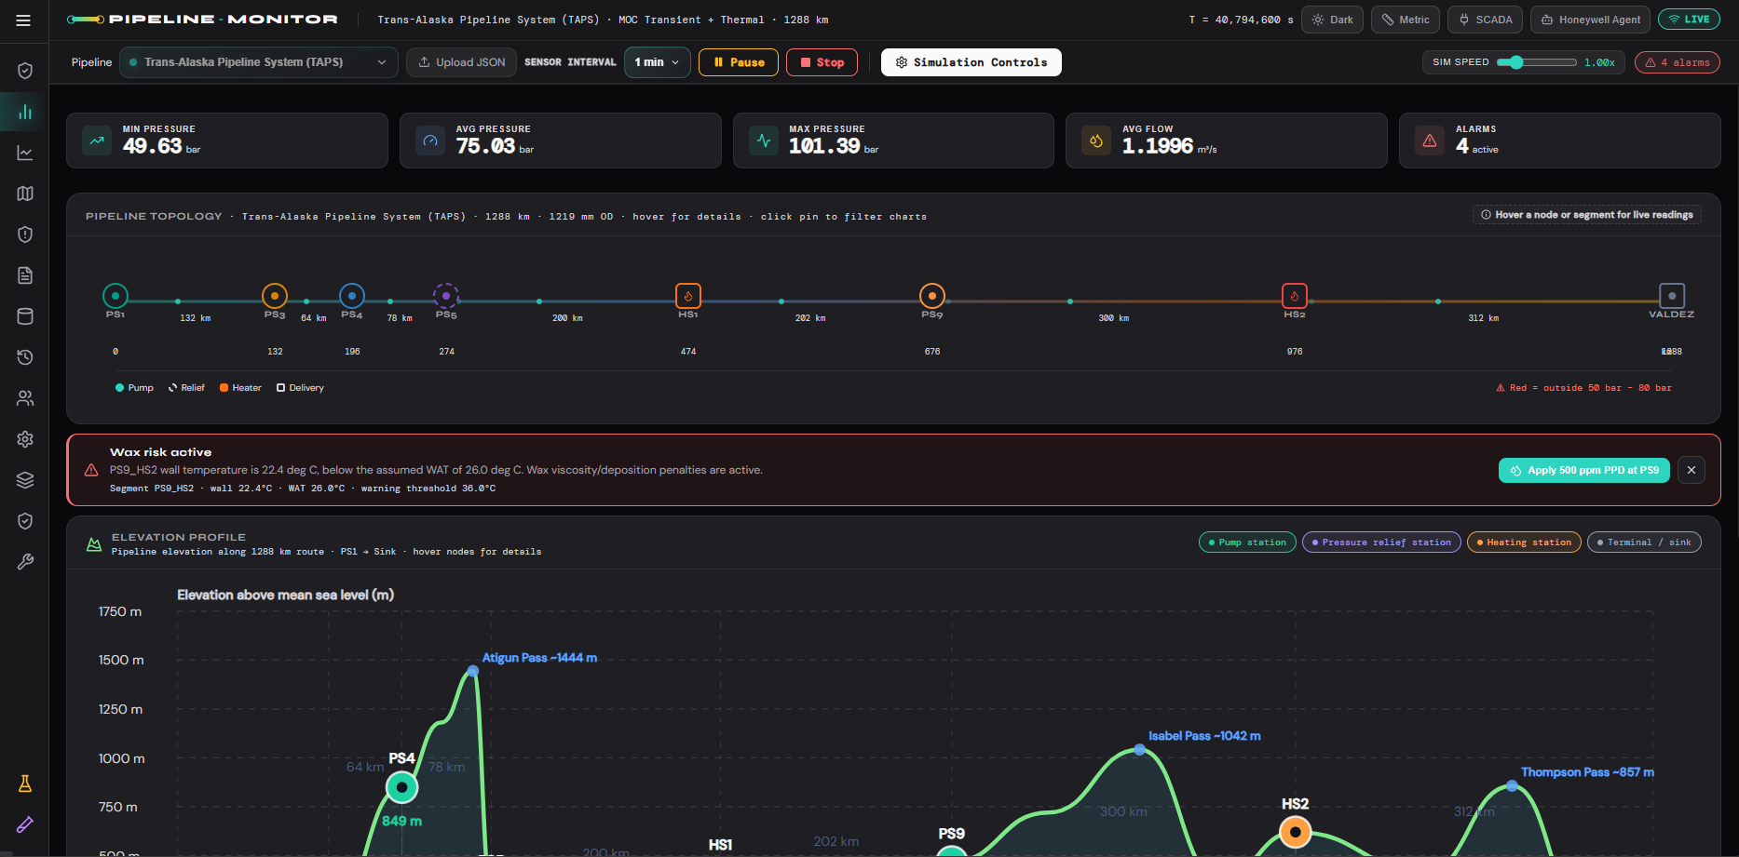
Task: Select the bar chart dashboard sidebar icon
Action: coord(25,112)
